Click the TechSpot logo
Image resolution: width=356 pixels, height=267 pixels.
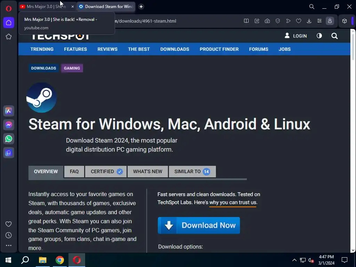[60, 36]
